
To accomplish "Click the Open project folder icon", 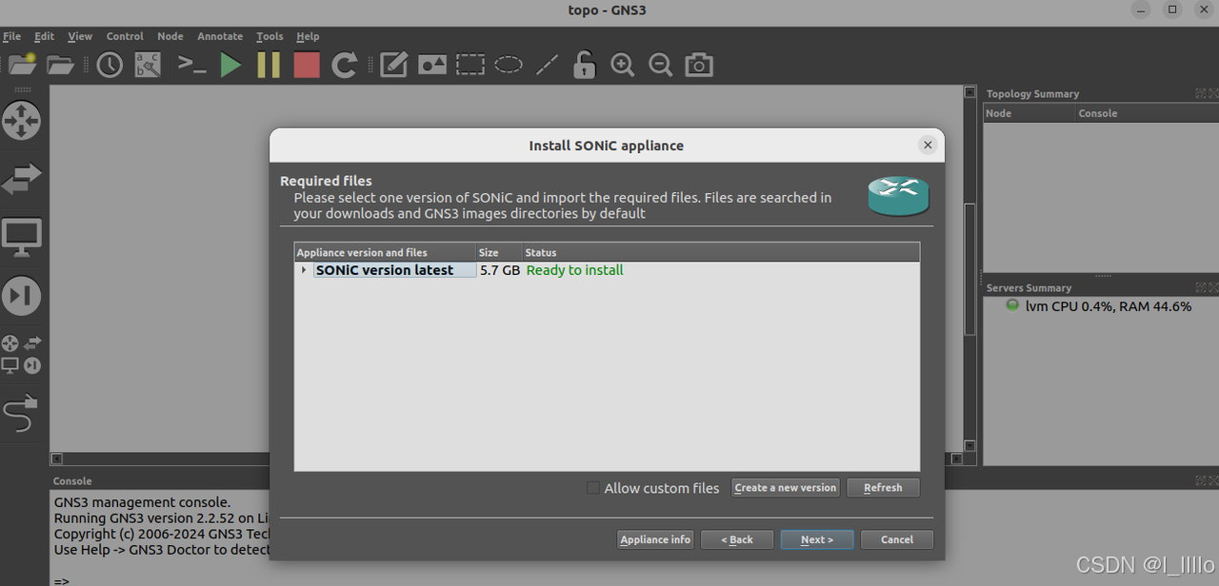I will (x=60, y=65).
